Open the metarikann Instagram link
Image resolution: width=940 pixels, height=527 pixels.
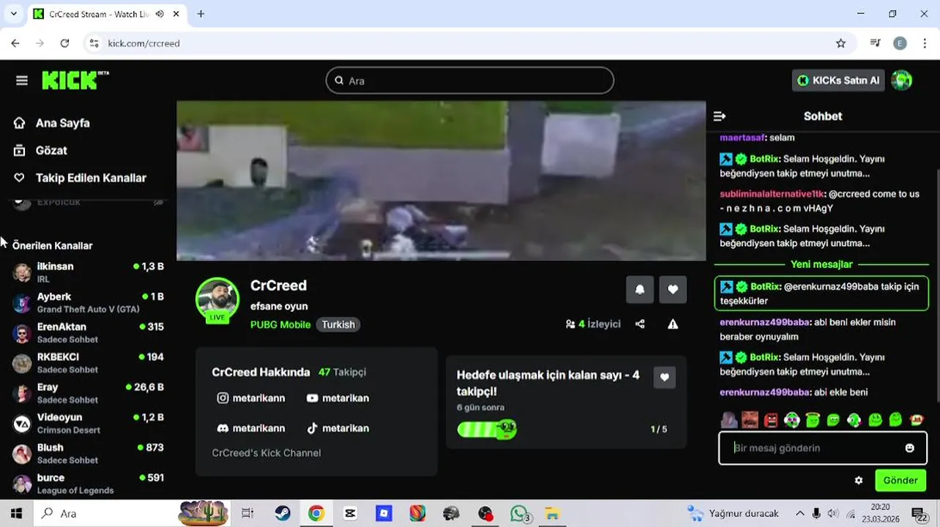point(251,398)
